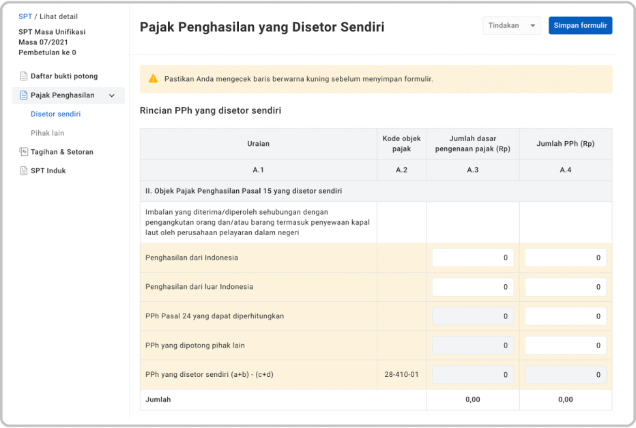636x428 pixels.
Task: Navigate back via the SPT breadcrumb link
Action: (25, 16)
